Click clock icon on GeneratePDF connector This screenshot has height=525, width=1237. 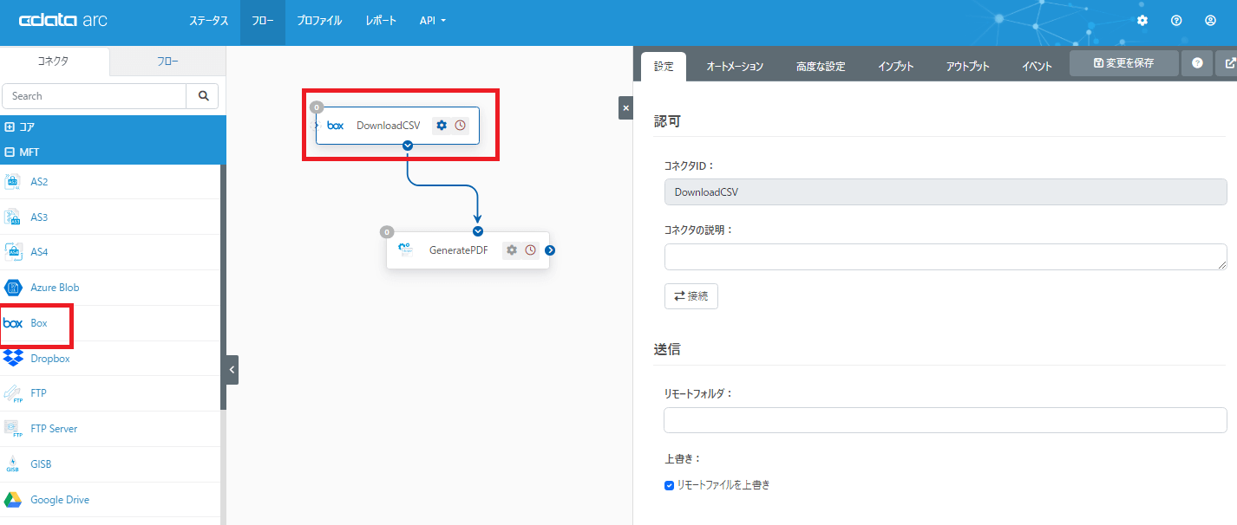click(530, 250)
